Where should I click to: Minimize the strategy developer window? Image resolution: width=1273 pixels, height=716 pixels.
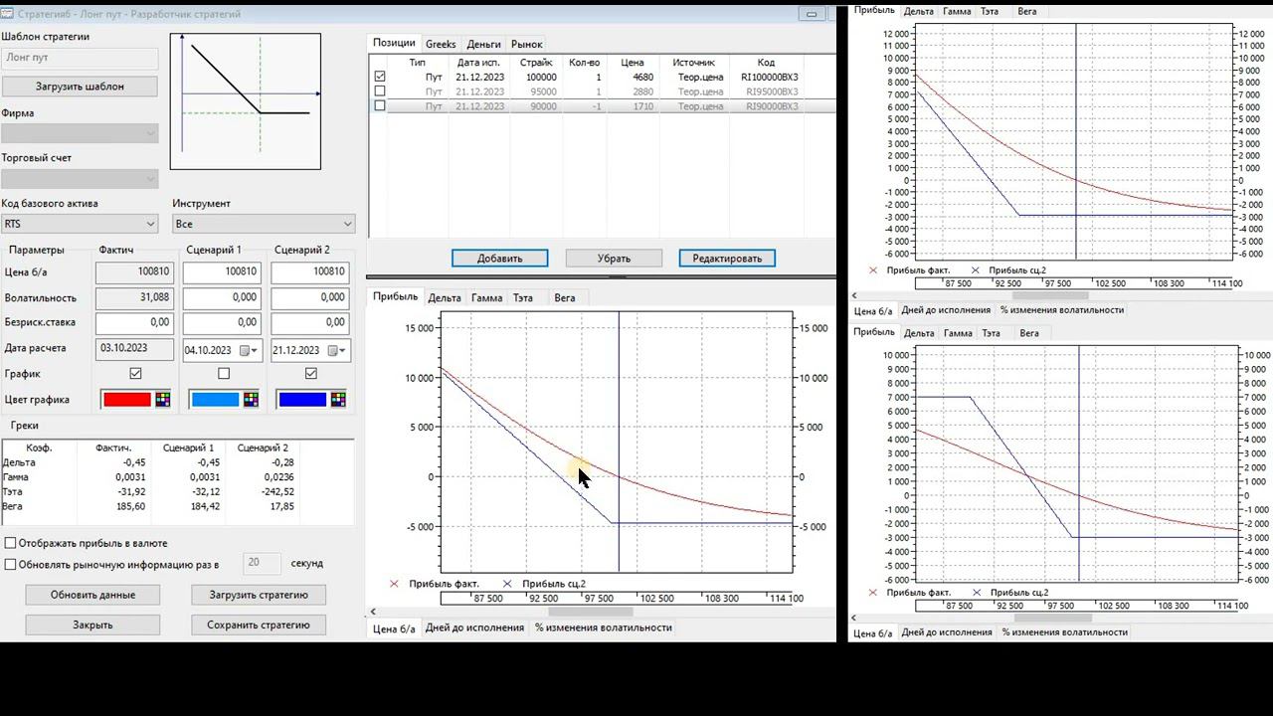click(x=812, y=14)
